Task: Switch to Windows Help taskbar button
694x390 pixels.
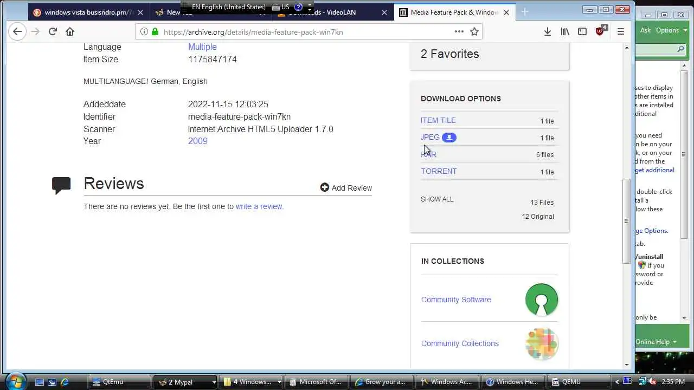Action: (512, 382)
